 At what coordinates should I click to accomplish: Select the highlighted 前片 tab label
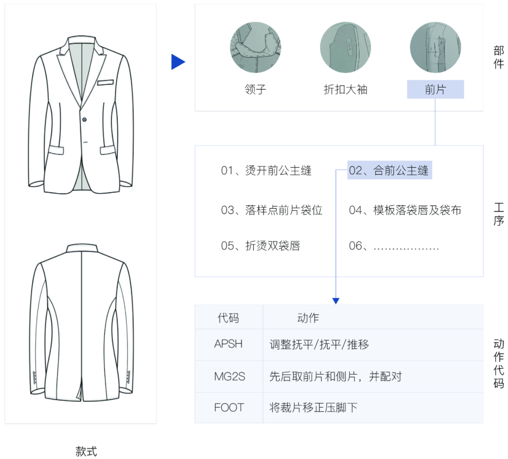click(x=435, y=89)
